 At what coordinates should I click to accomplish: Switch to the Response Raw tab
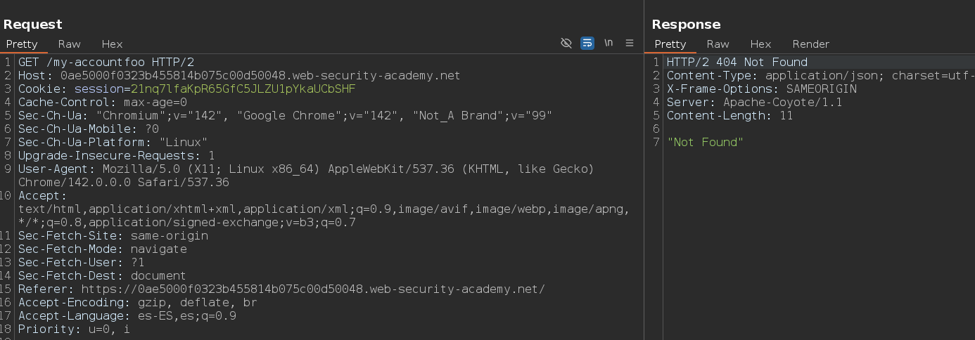click(718, 44)
